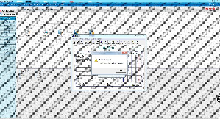
Task: Click the 保存 (Save) icon in the voucher toolbar
Action: [90, 42]
